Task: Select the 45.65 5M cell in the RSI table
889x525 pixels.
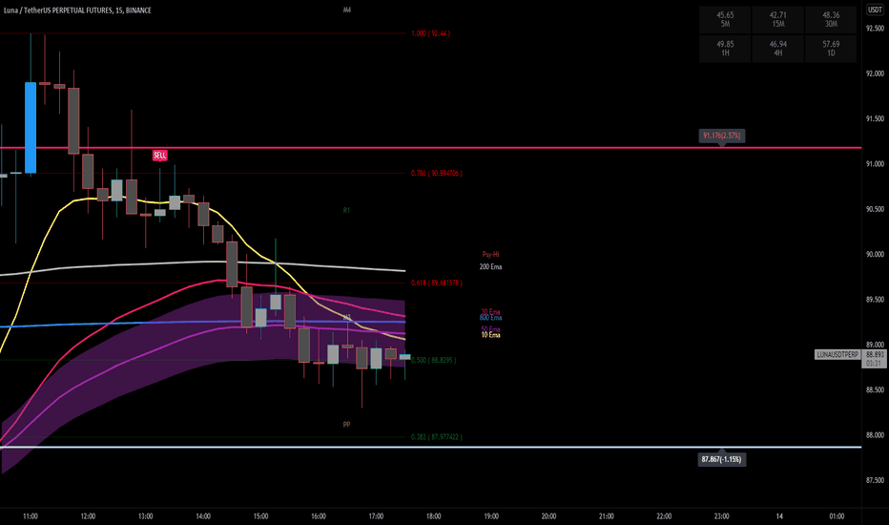Action: 725,19
